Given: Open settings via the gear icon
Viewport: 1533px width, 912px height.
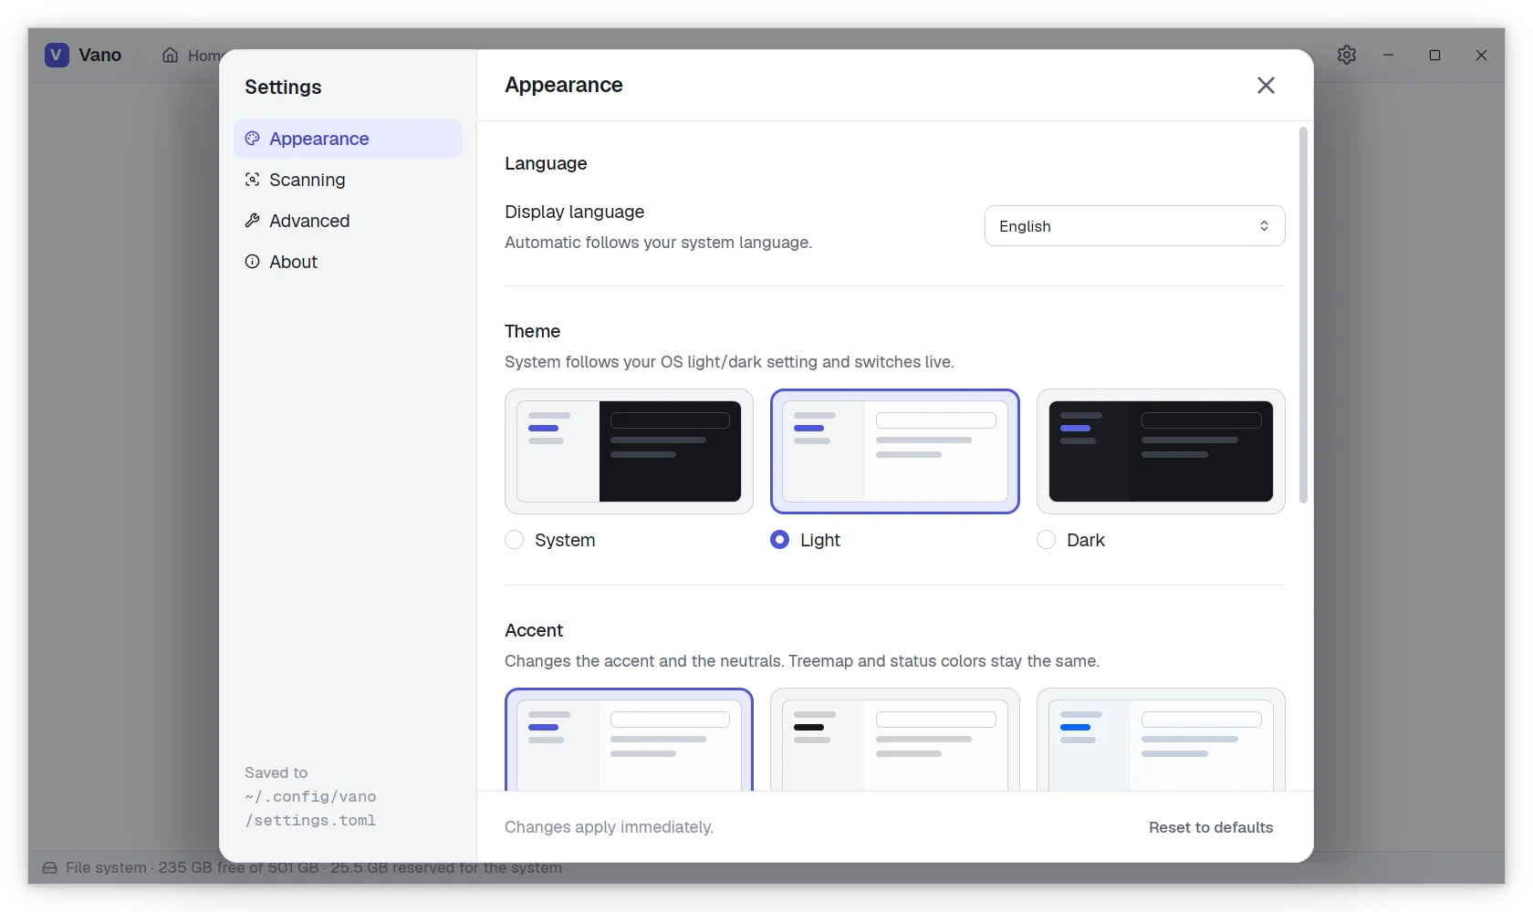Looking at the screenshot, I should coord(1347,55).
